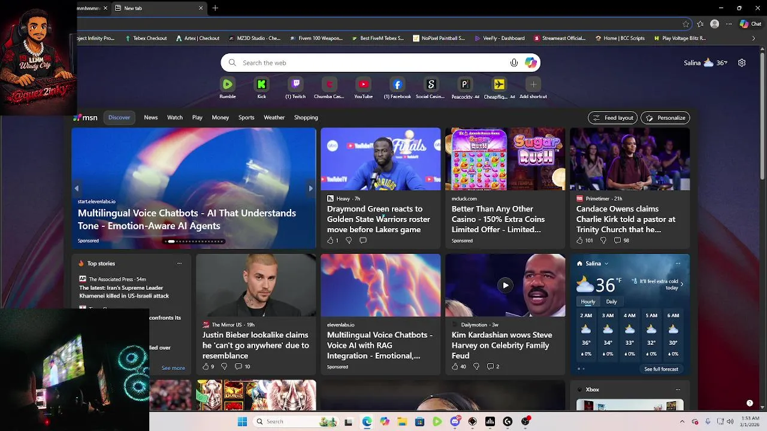
Task: Open Discord from the taskbar
Action: click(455, 421)
